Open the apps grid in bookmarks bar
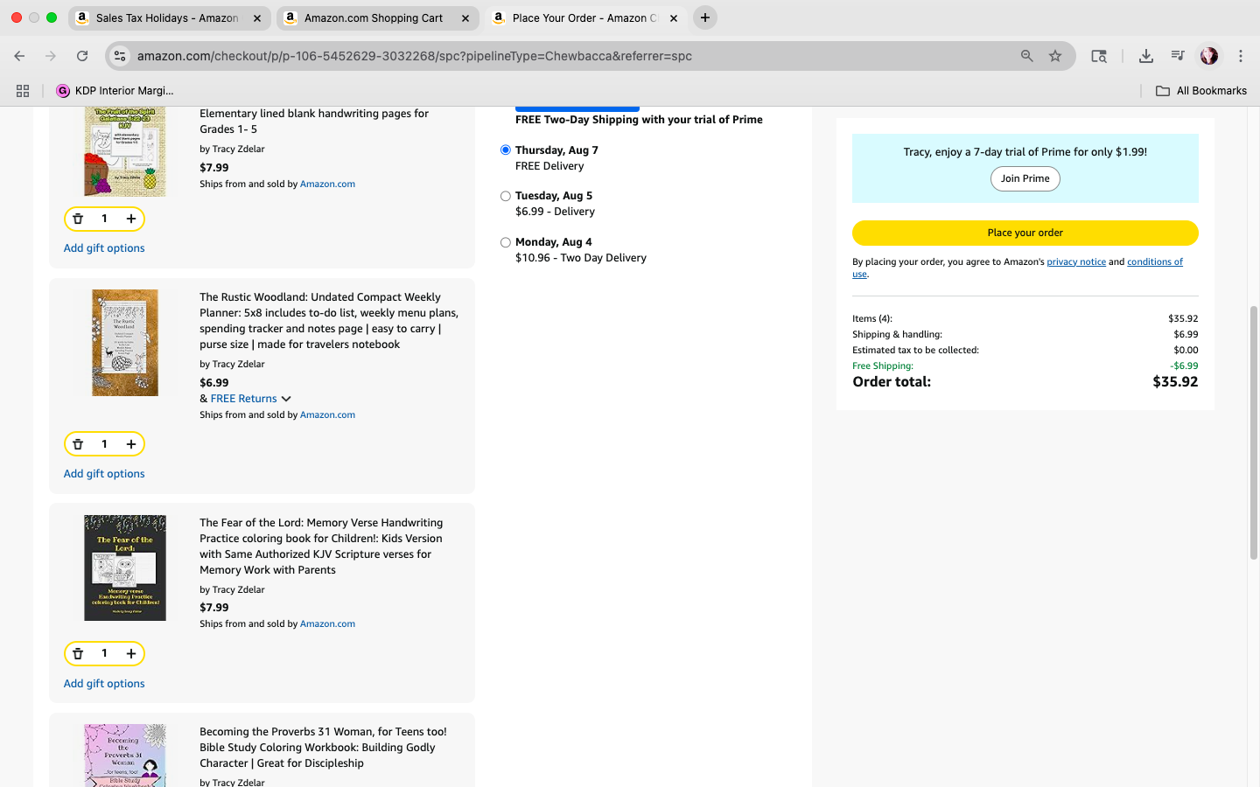 pos(23,91)
